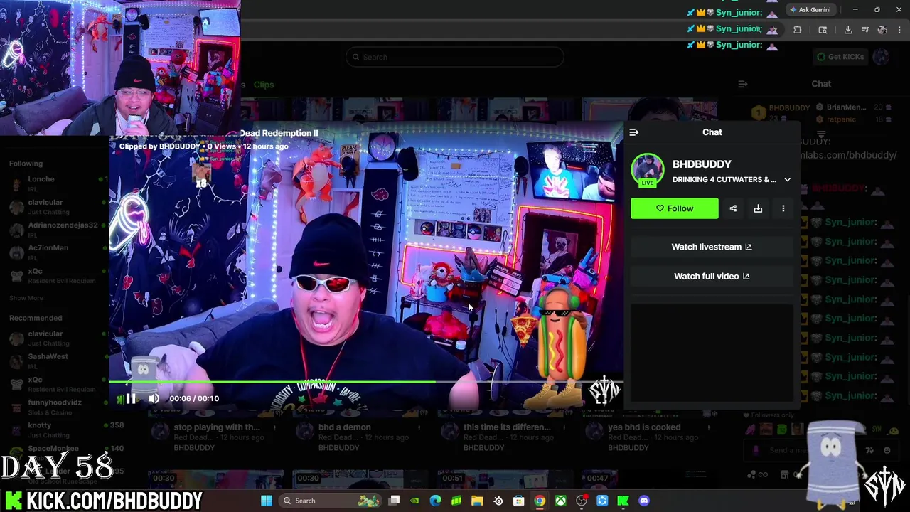Open BHDBUDDY avatar in clip panel
The width and height of the screenshot is (910, 512).
[647, 170]
